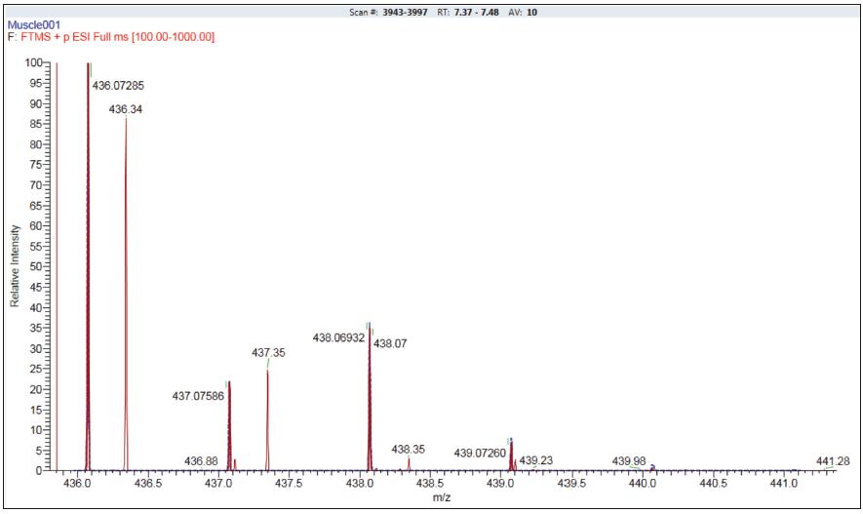Select the 438.06932 peak label
Viewport: 863px width, 514px height.
click(338, 337)
